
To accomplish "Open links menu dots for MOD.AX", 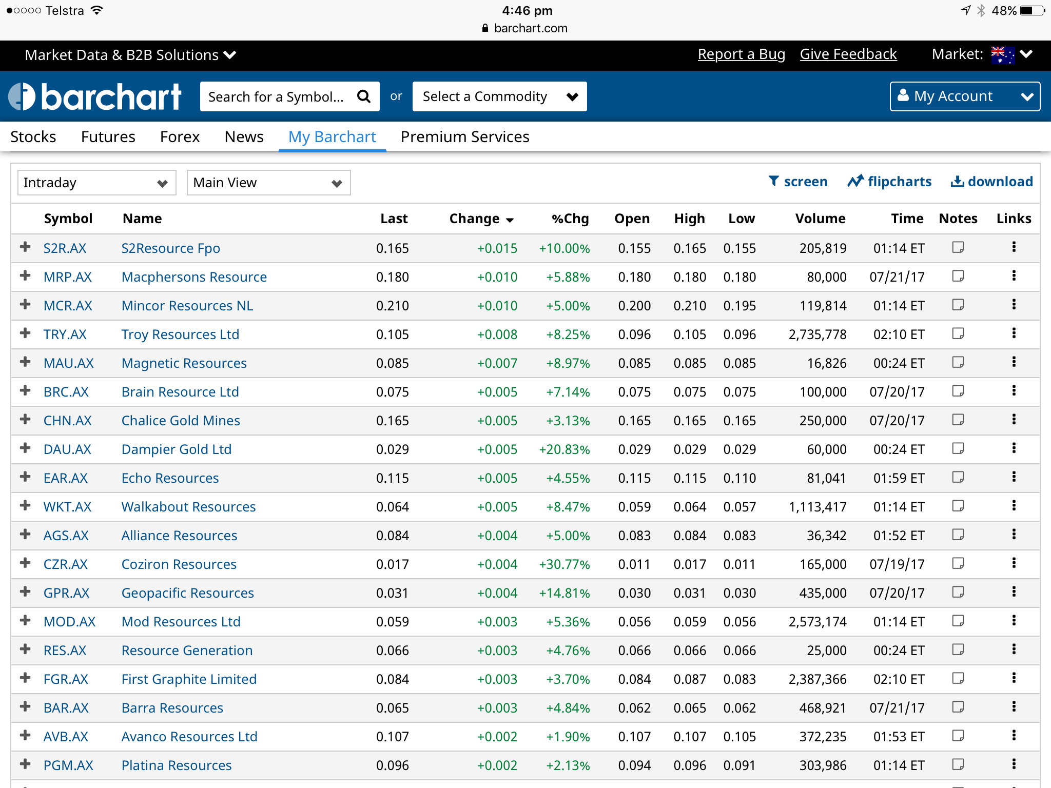I will [x=1014, y=621].
